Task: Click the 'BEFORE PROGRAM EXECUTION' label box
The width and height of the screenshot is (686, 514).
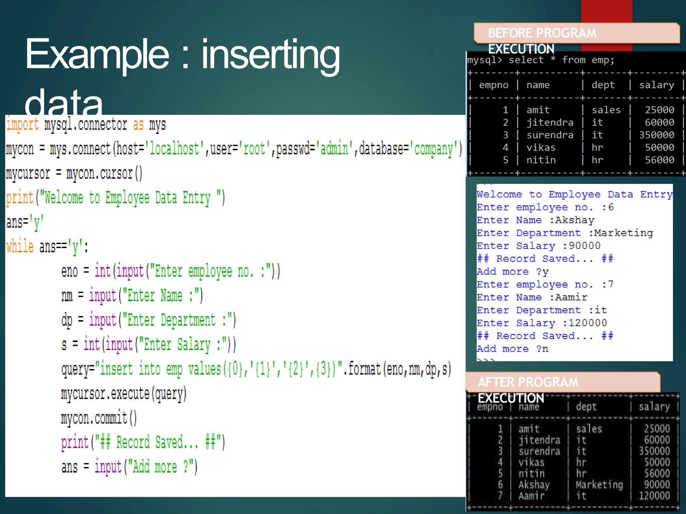Action: tap(577, 33)
